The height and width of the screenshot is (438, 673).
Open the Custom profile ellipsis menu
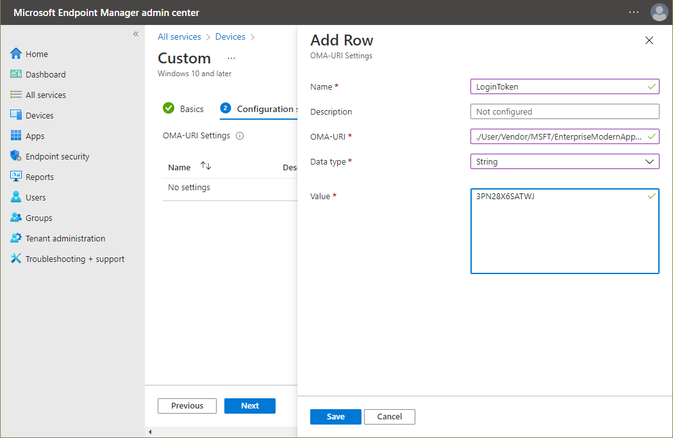point(231,58)
